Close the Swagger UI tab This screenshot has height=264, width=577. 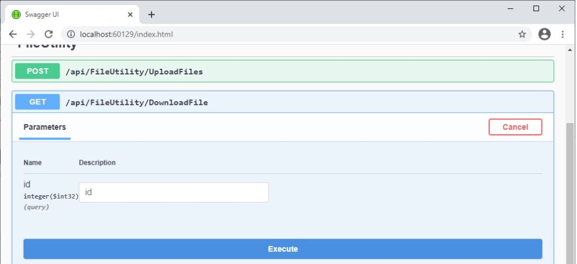pyautogui.click(x=130, y=14)
